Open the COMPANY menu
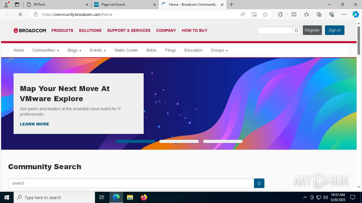 tap(166, 30)
